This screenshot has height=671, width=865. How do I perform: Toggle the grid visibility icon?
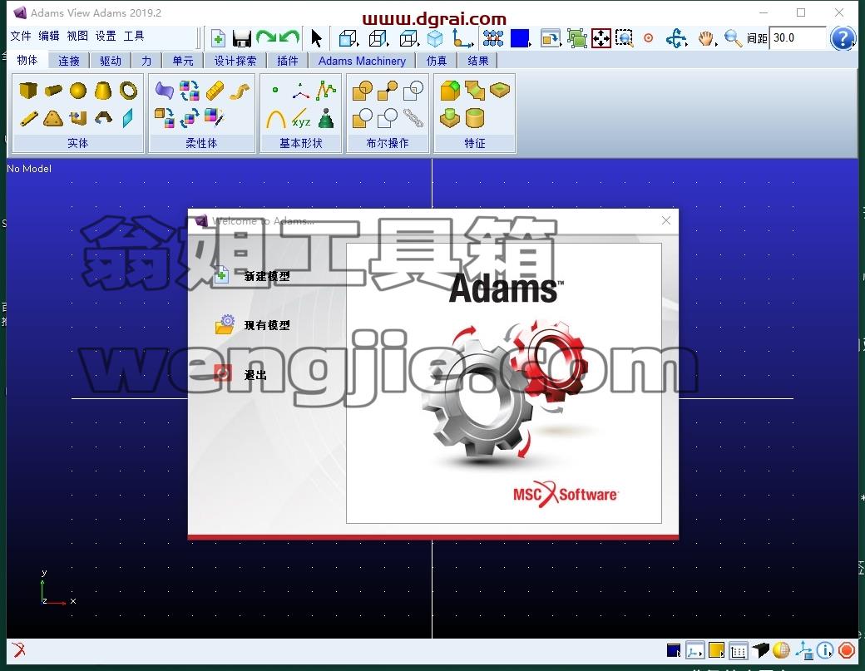(492, 38)
